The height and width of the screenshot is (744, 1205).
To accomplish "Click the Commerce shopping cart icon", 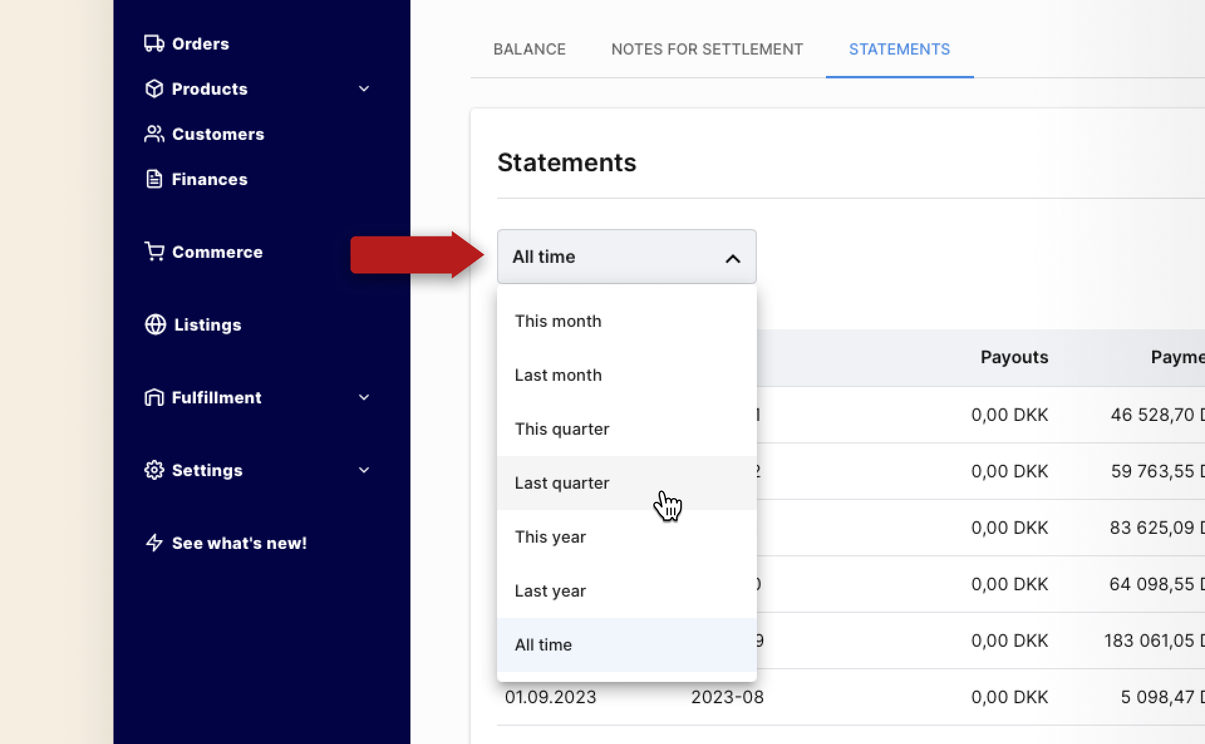I will (x=154, y=252).
